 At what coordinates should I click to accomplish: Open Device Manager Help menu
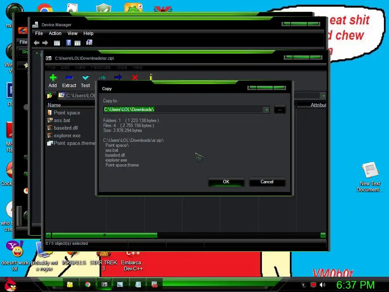coord(88,33)
